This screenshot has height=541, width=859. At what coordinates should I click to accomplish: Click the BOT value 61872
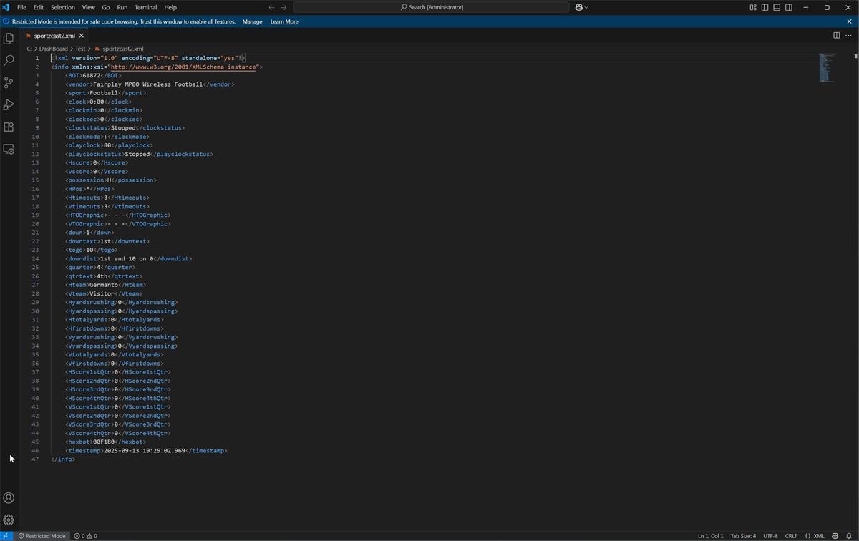[91, 75]
